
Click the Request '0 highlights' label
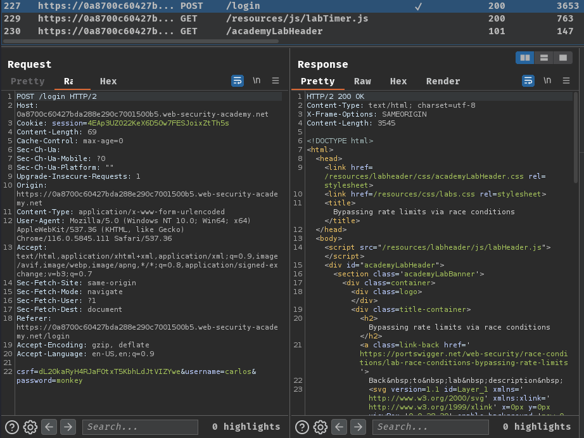point(246,427)
